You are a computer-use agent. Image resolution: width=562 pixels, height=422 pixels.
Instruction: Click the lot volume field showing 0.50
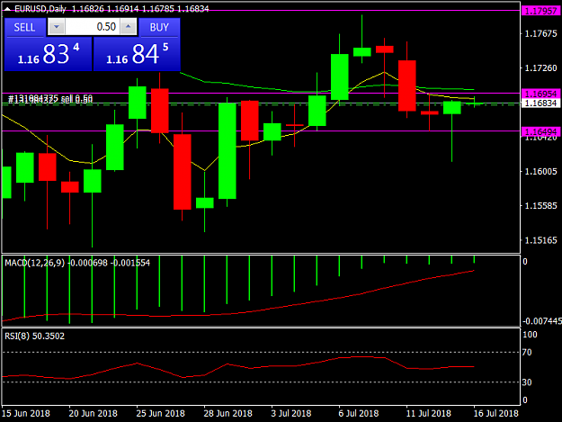point(93,27)
